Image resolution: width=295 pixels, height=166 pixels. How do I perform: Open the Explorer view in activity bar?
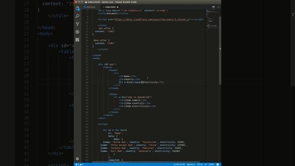(x=77, y=8)
